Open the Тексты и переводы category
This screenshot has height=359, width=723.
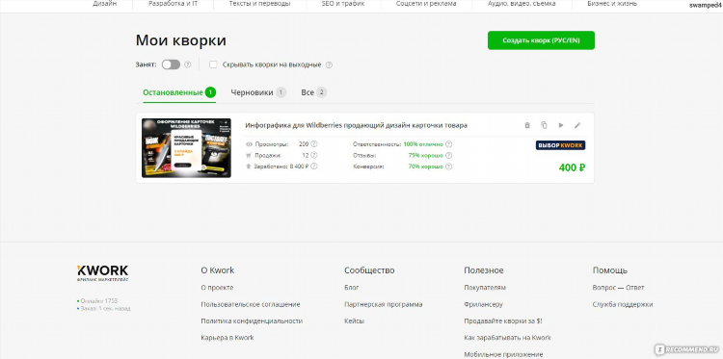(x=259, y=4)
